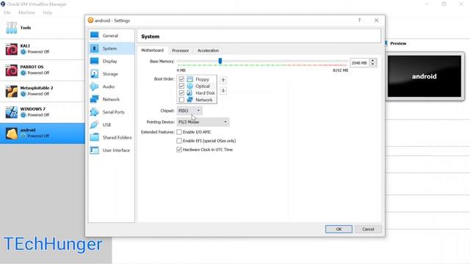
Task: Check the Network boot checkbox
Action: click(x=181, y=100)
